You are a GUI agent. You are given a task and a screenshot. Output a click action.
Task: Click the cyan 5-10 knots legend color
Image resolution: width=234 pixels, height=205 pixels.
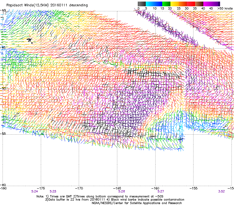coord(150,4)
